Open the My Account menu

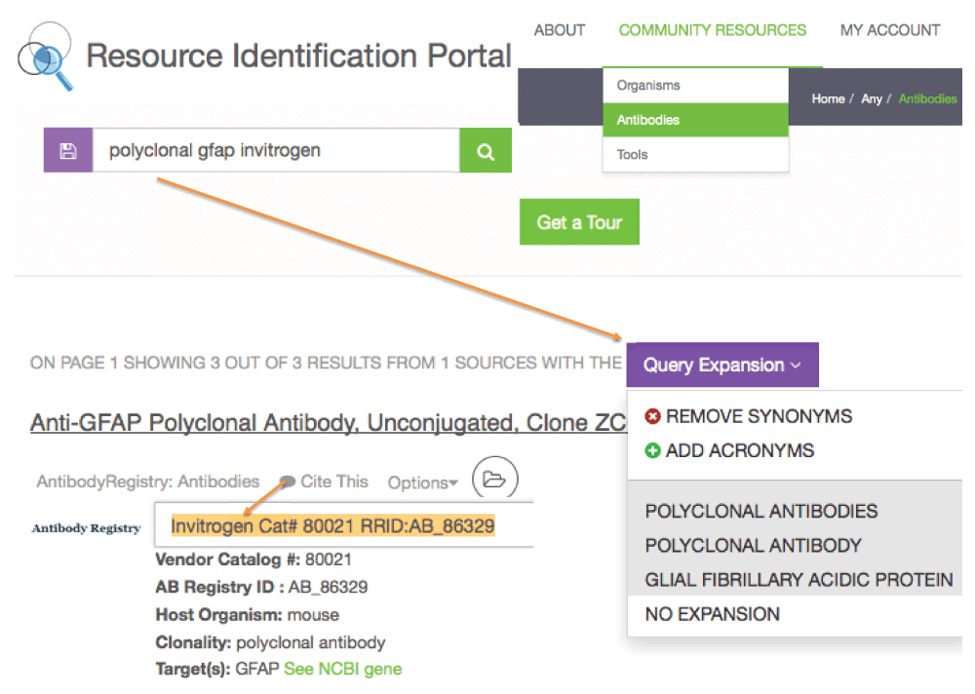coord(890,30)
